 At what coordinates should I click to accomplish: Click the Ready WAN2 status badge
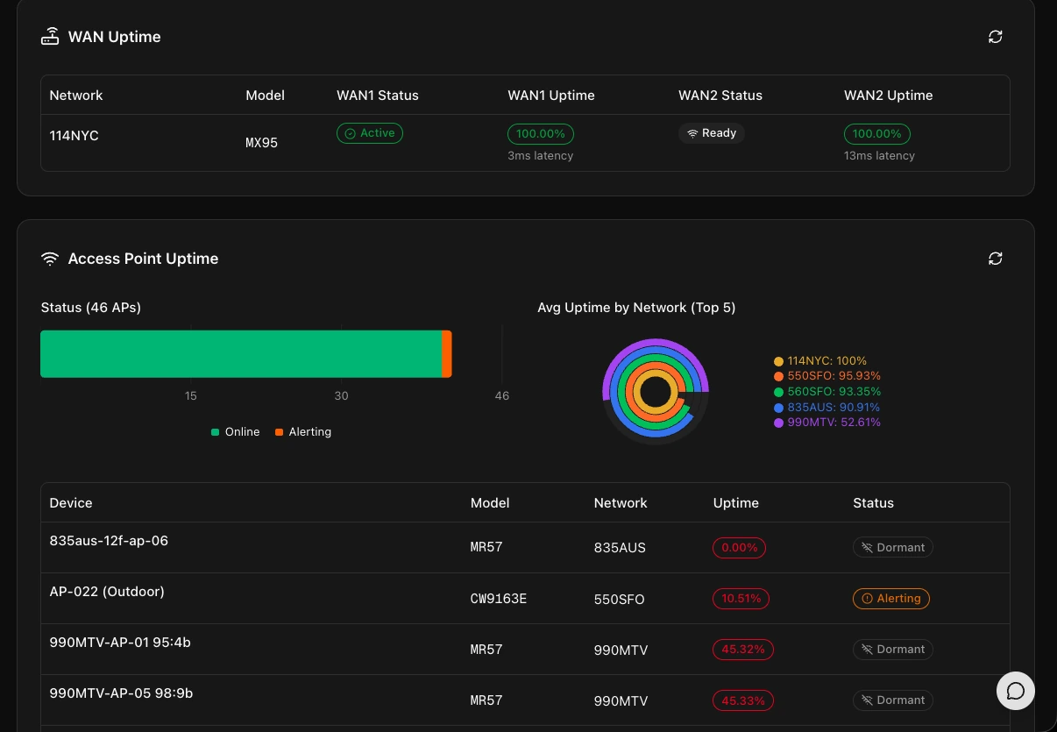[x=712, y=133]
